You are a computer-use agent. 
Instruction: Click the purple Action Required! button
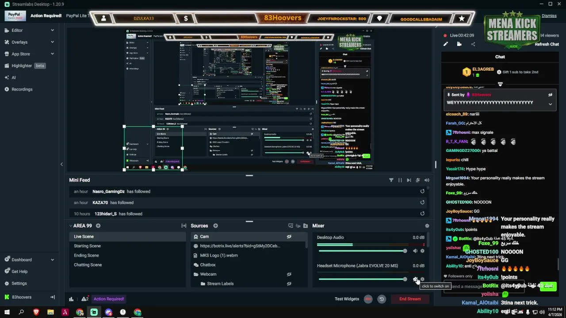[109, 299]
